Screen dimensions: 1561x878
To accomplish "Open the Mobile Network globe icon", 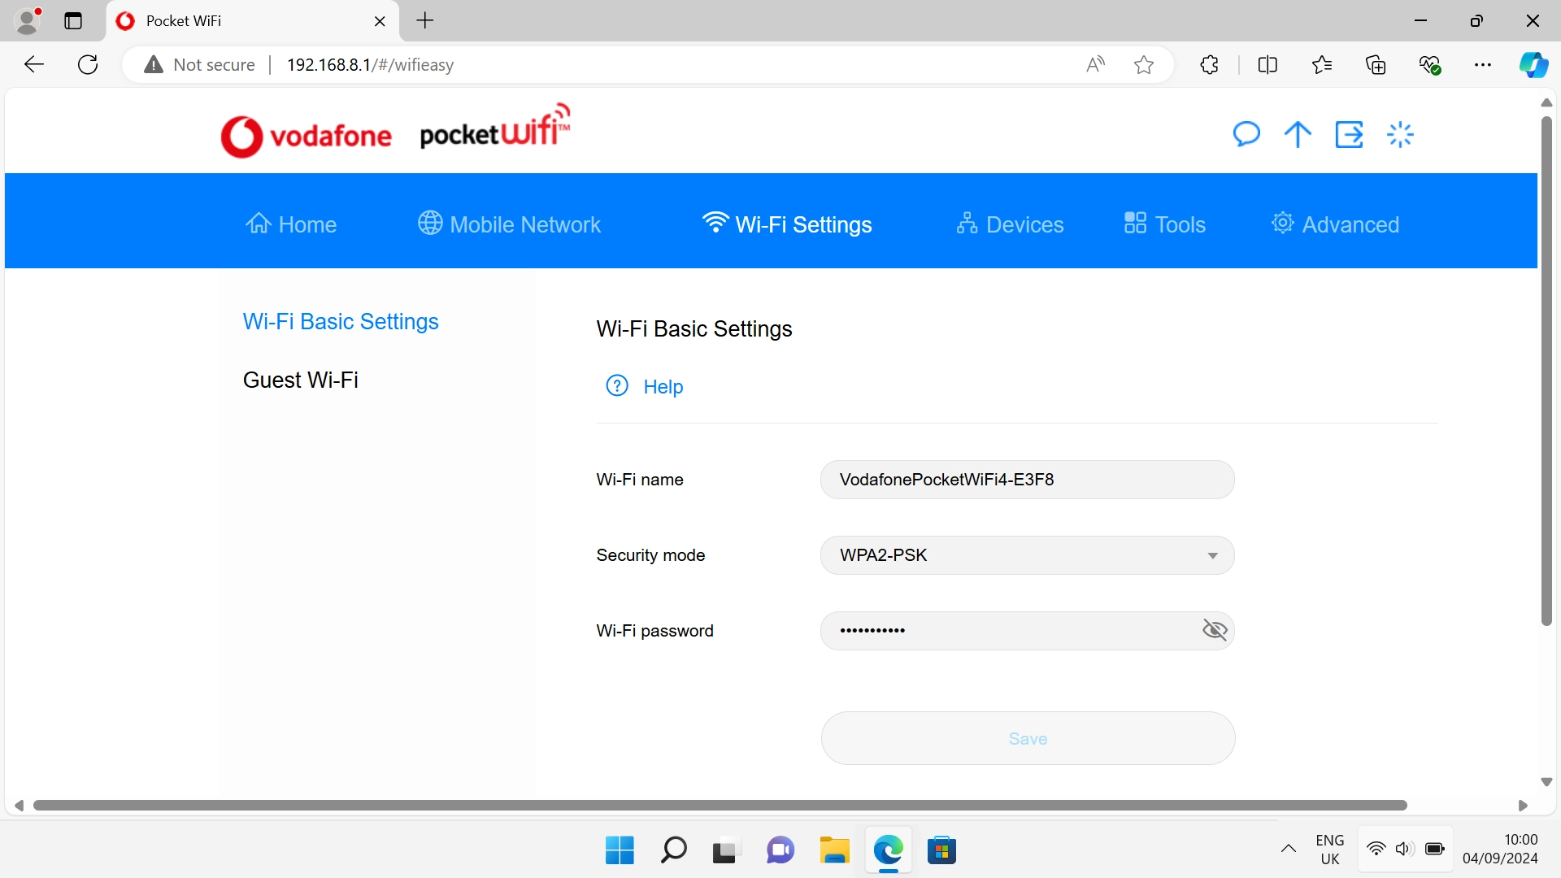I will (x=430, y=223).
